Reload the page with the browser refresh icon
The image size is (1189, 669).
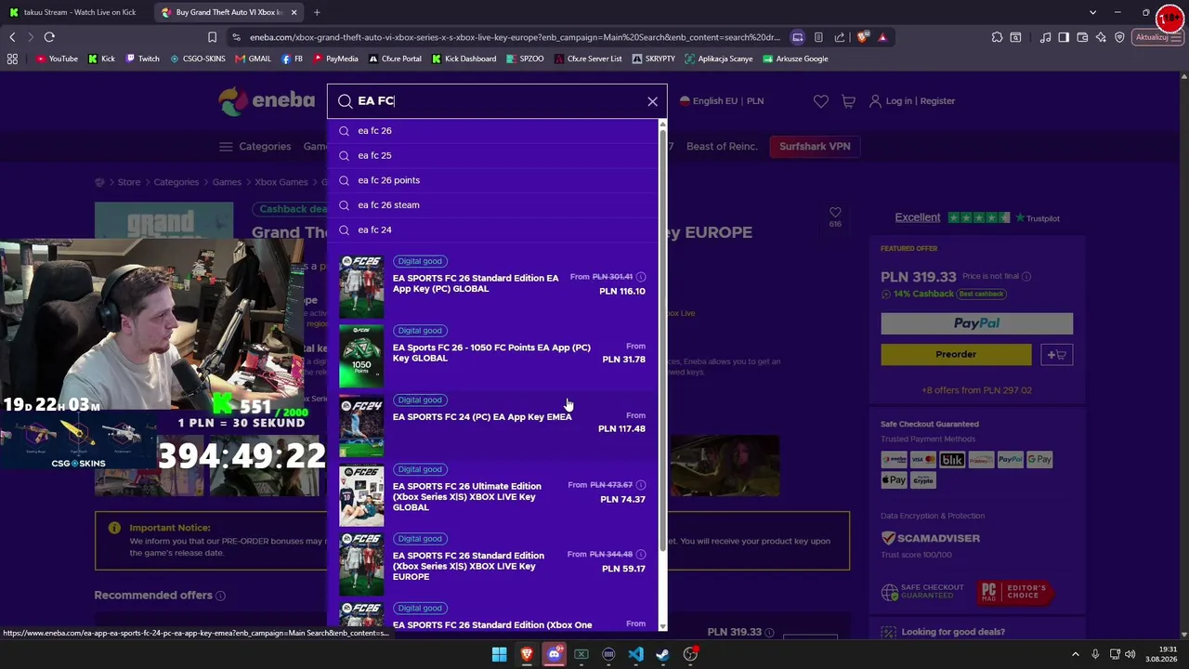tap(49, 37)
